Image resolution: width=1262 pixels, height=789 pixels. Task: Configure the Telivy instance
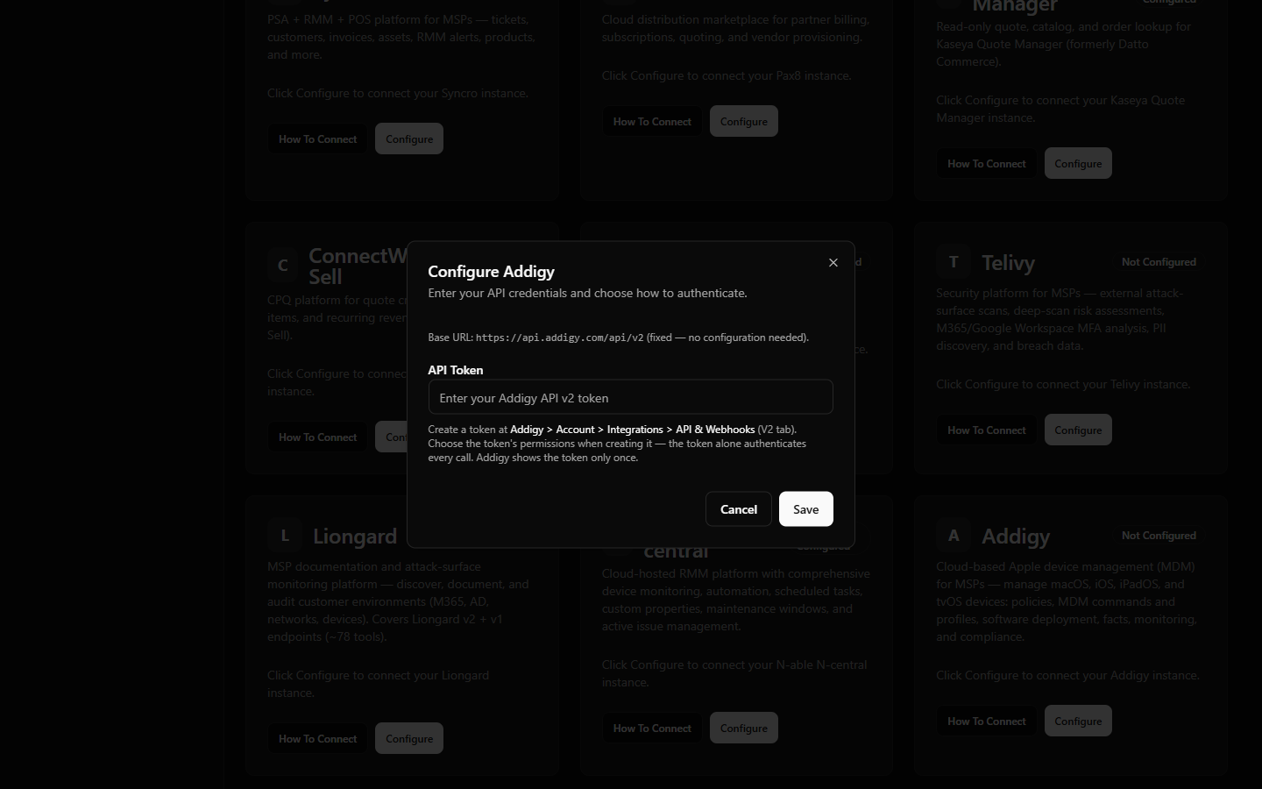[1078, 430]
